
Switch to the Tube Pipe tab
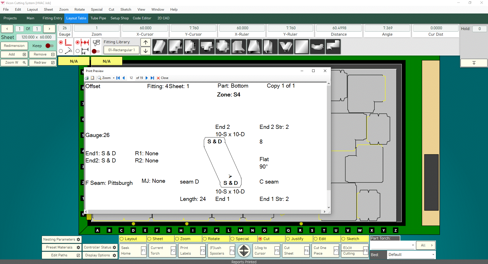[x=98, y=18]
